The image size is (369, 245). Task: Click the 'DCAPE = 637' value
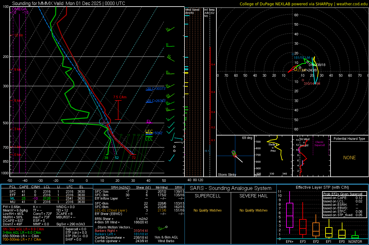click(13, 221)
